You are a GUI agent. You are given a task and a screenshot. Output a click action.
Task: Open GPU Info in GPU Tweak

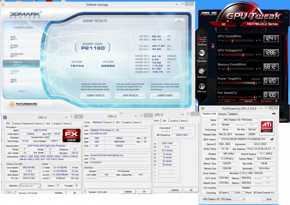(202, 88)
